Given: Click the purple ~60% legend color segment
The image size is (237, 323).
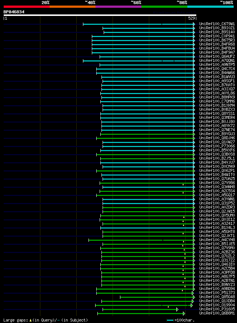Looking at the screenshot, I should pos(118,7).
